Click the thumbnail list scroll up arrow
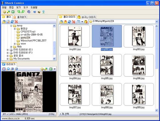Image resolution: width=160 pixels, height=121 pixels. pos(157,26)
